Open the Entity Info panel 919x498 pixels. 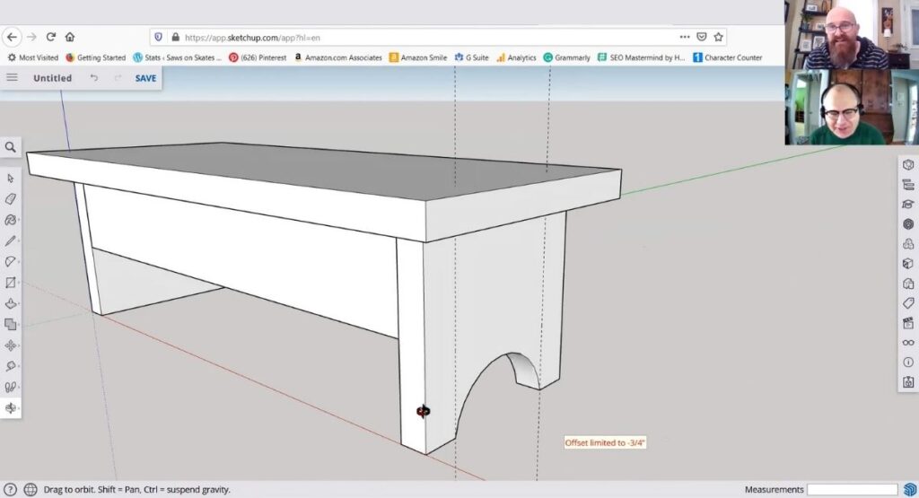tap(908, 165)
